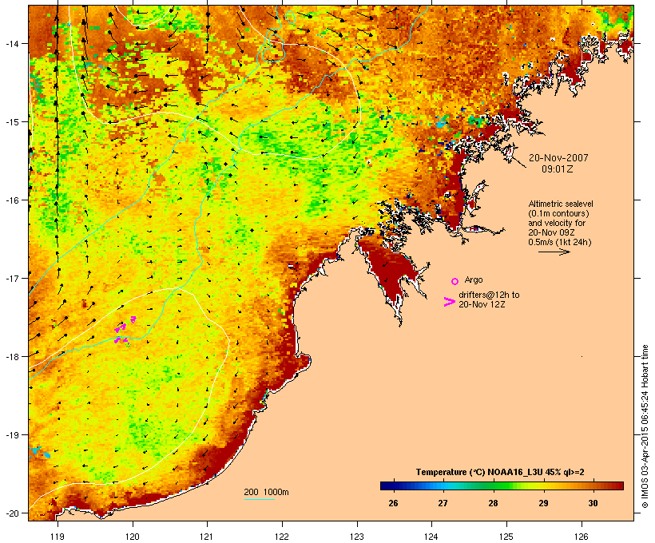Click the 'Altimetric sealevel' caption text
The width and height of the screenshot is (655, 543).
pos(561,204)
